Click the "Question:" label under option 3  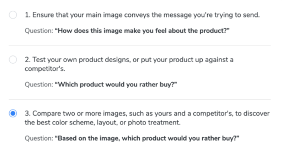(39, 138)
